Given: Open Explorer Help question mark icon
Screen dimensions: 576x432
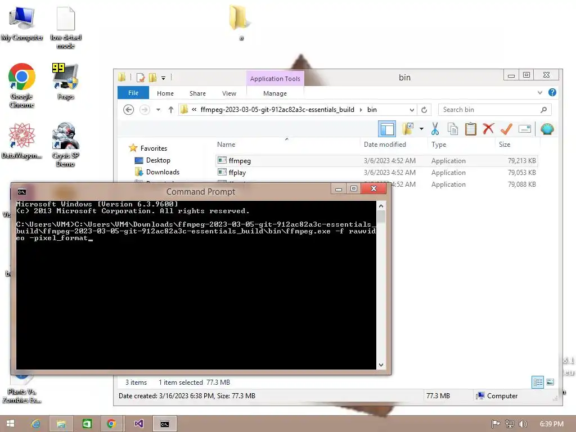Looking at the screenshot, I should pos(552,93).
